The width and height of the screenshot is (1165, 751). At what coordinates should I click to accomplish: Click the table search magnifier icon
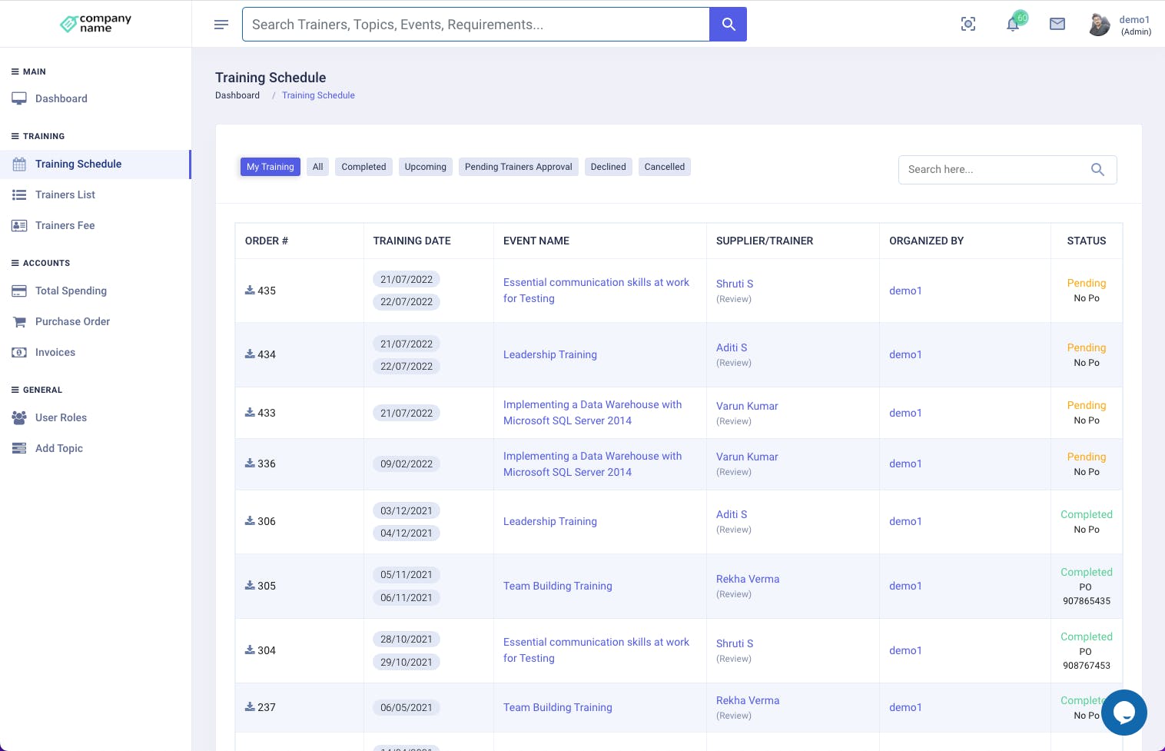1097,170
